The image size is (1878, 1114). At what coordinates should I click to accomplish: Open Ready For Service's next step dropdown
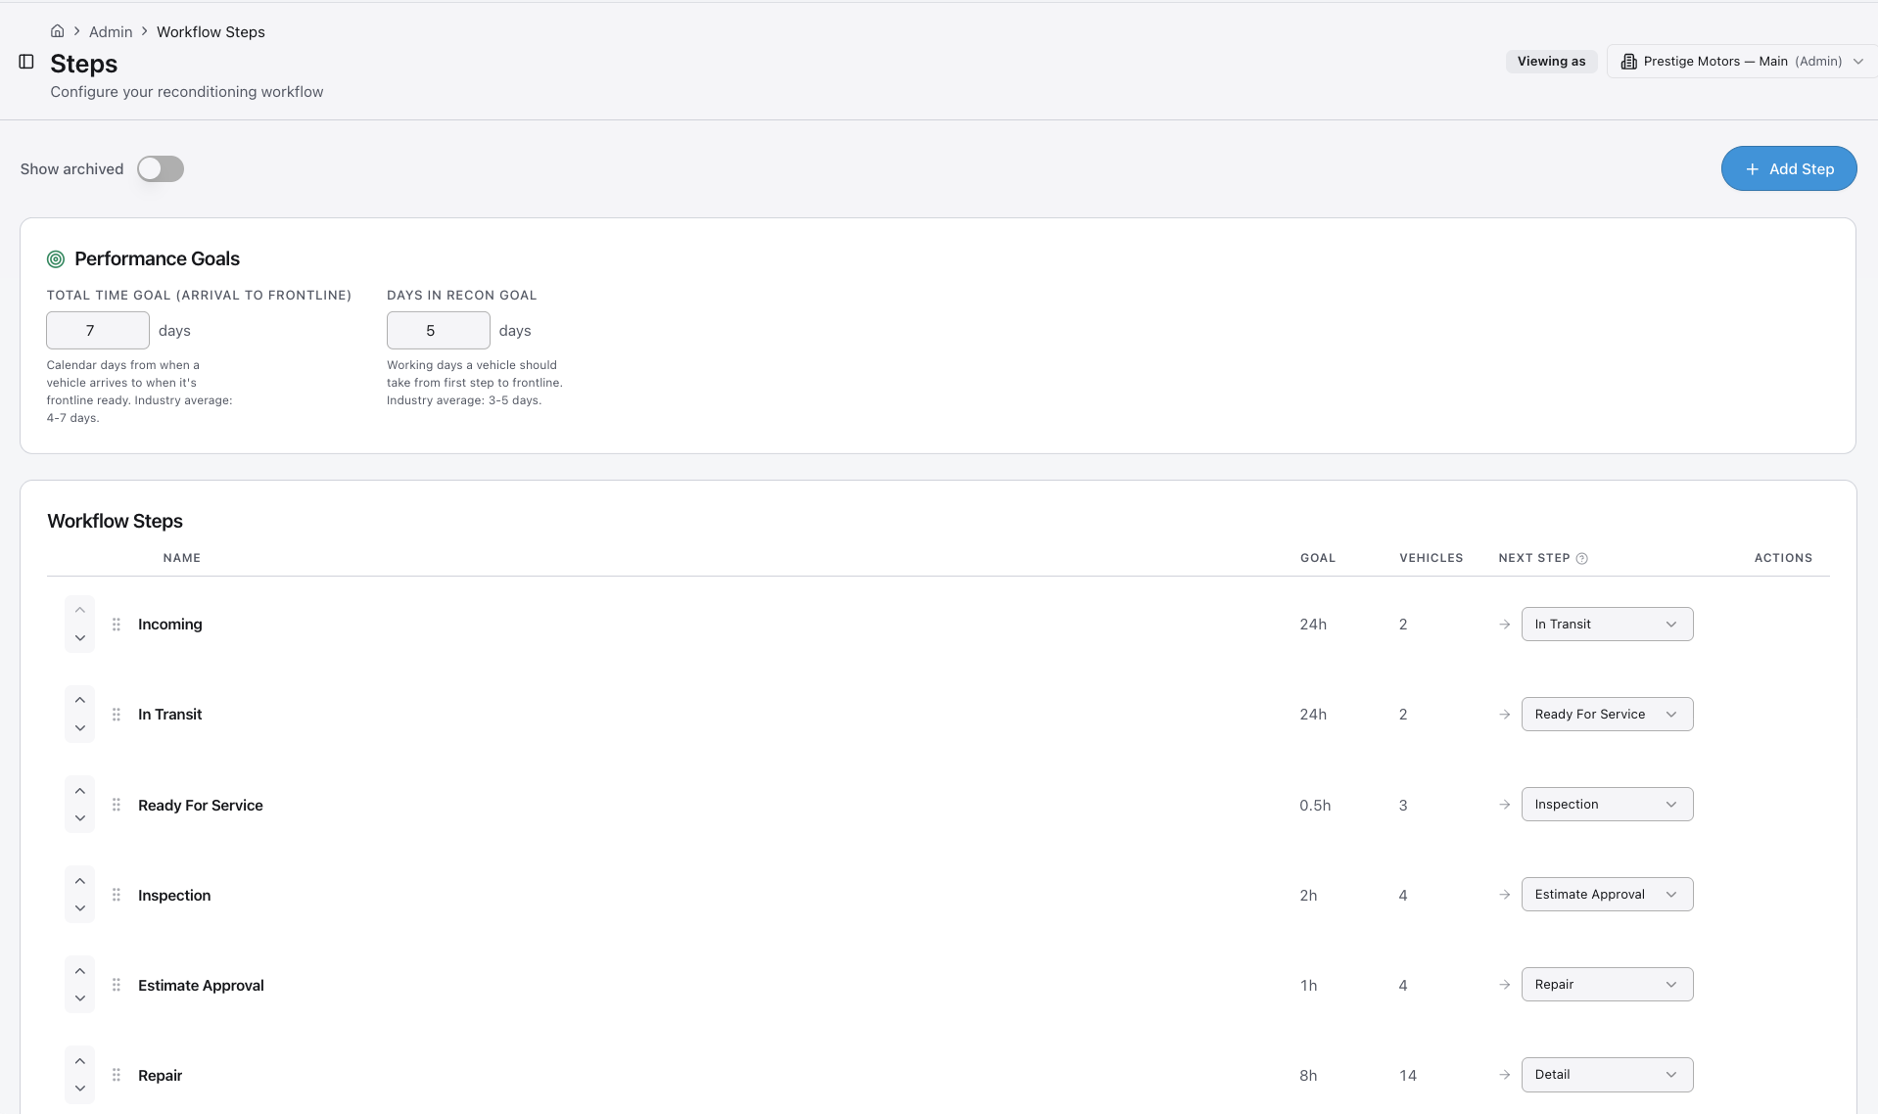click(x=1607, y=805)
